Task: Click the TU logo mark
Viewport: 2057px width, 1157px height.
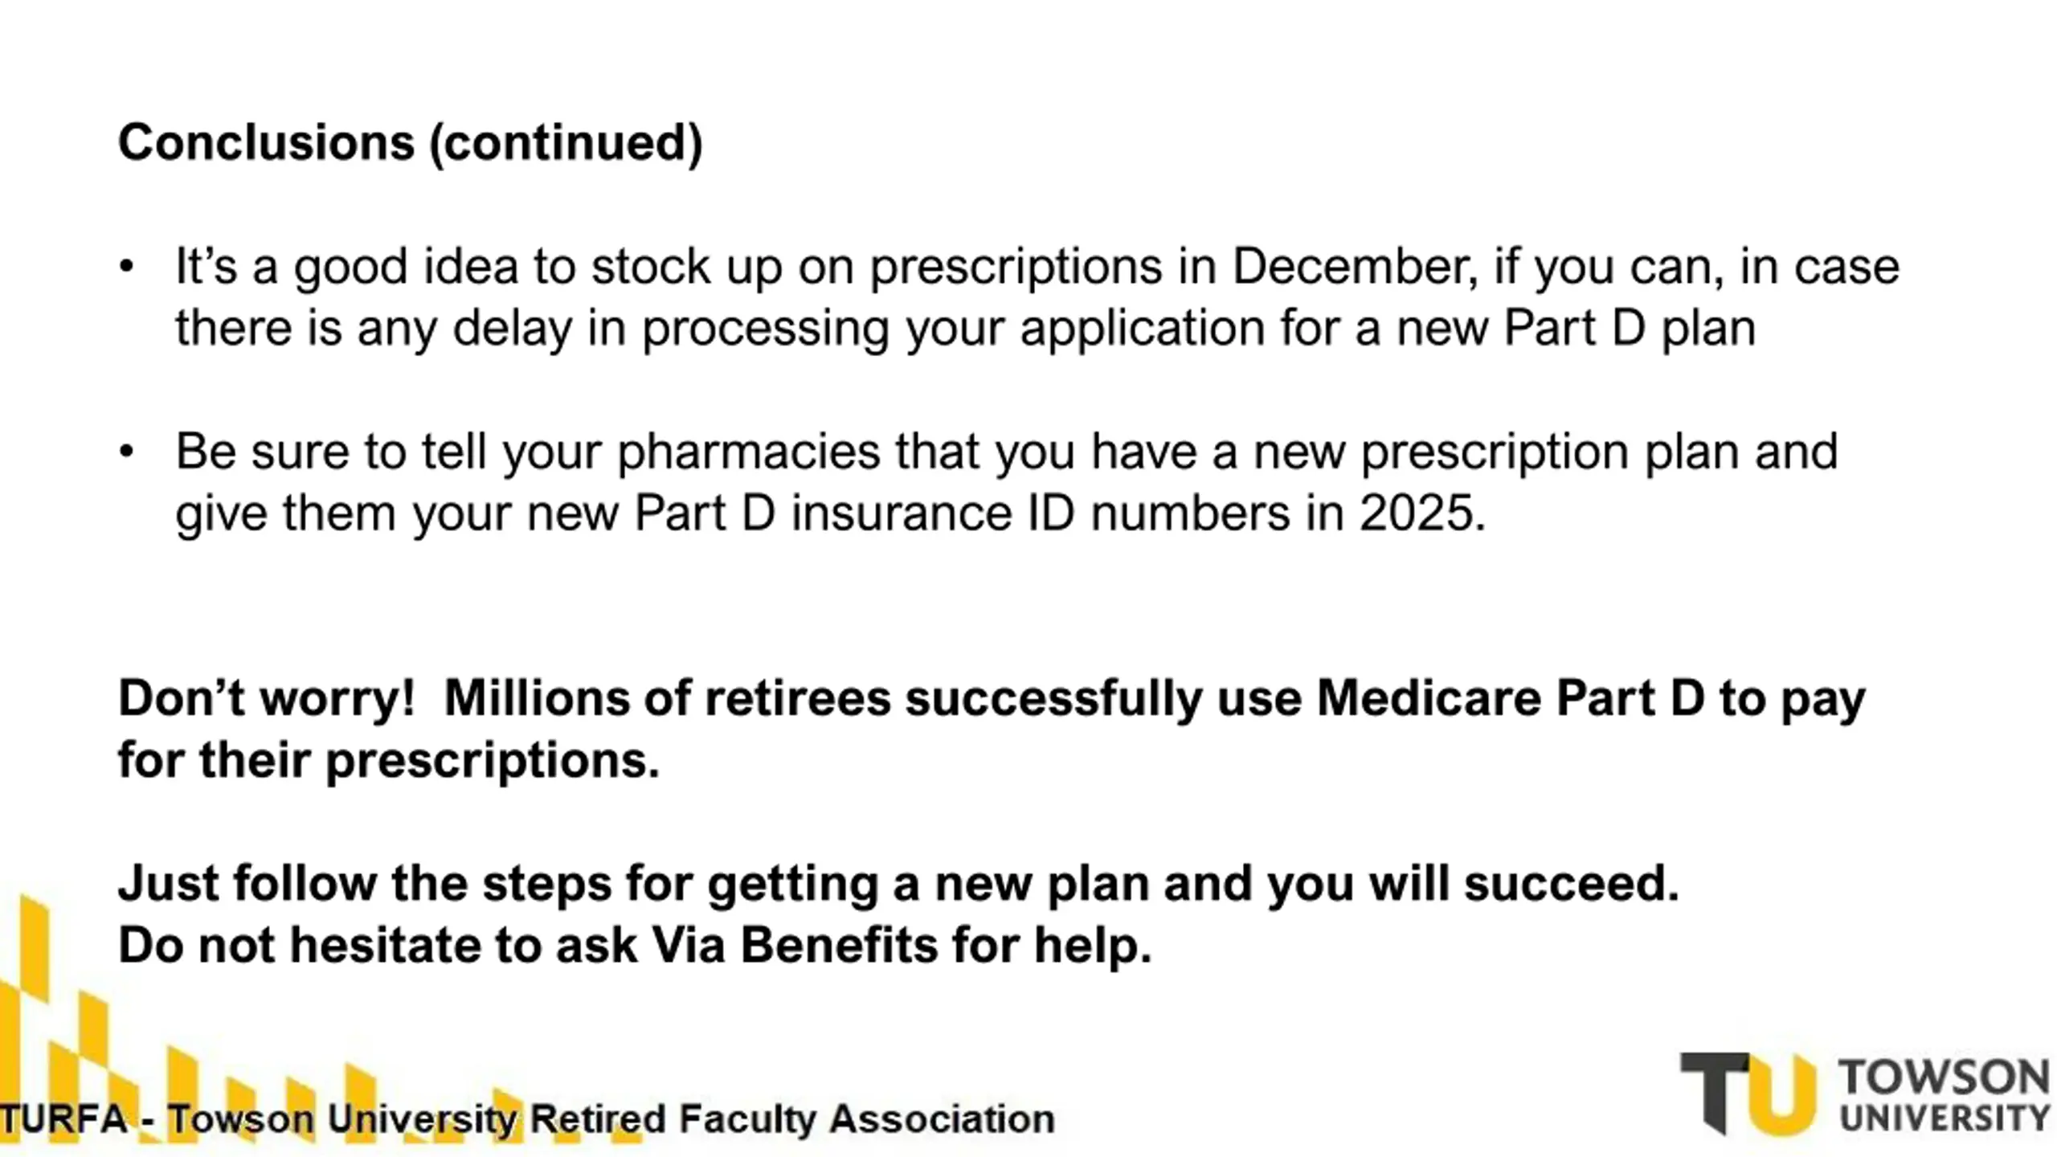Action: [1748, 1094]
